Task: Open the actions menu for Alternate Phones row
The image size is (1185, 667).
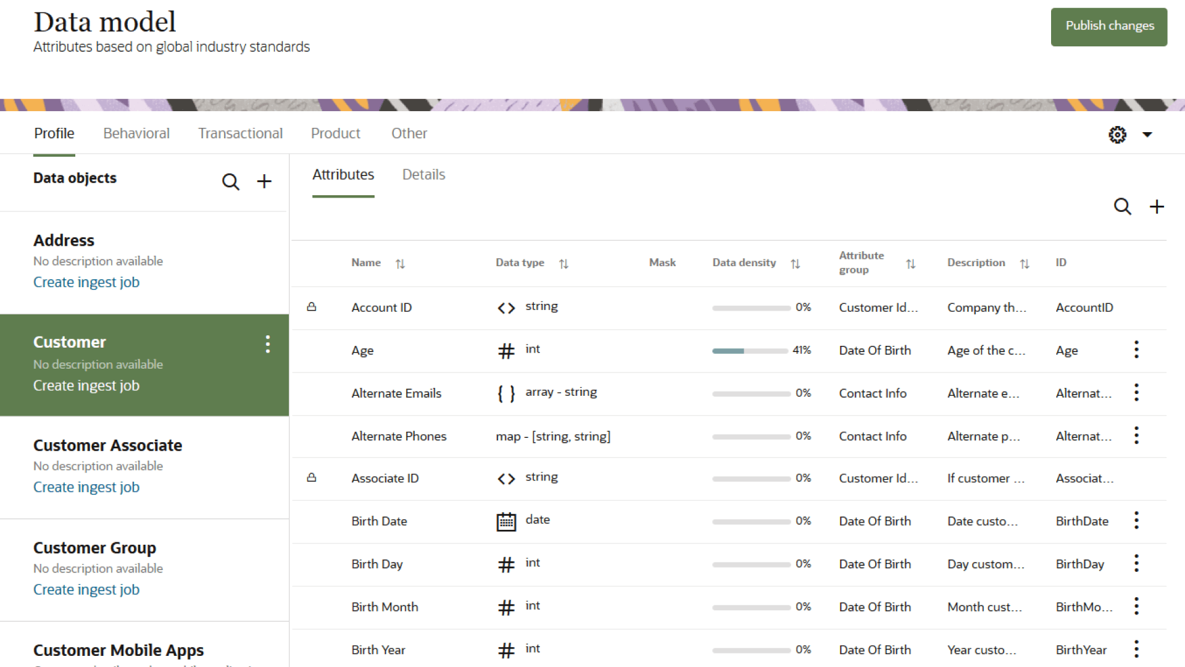Action: tap(1136, 436)
